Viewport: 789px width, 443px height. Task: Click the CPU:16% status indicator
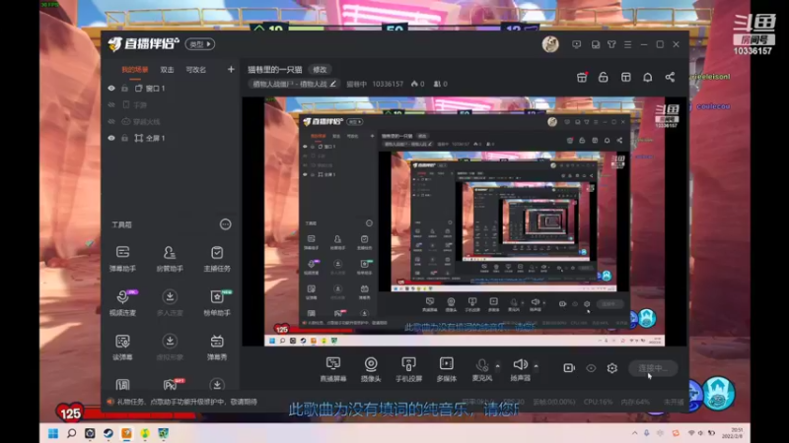(598, 402)
